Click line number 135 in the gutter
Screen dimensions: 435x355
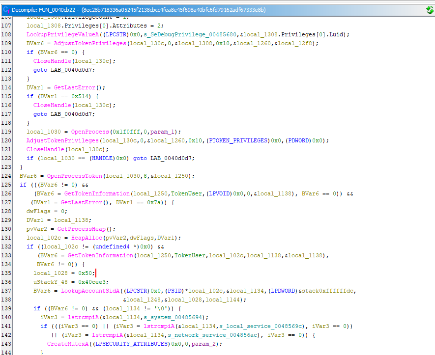[x=6, y=273]
